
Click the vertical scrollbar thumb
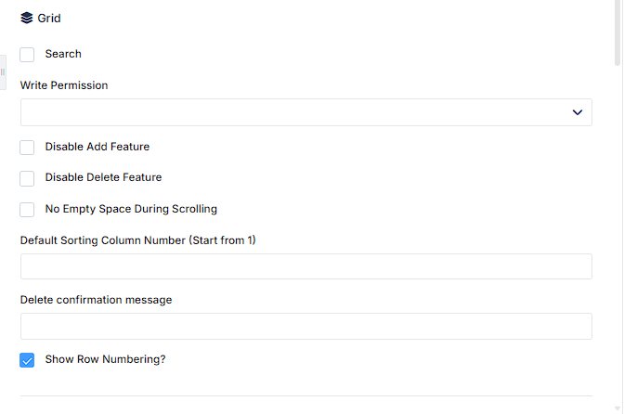617,32
